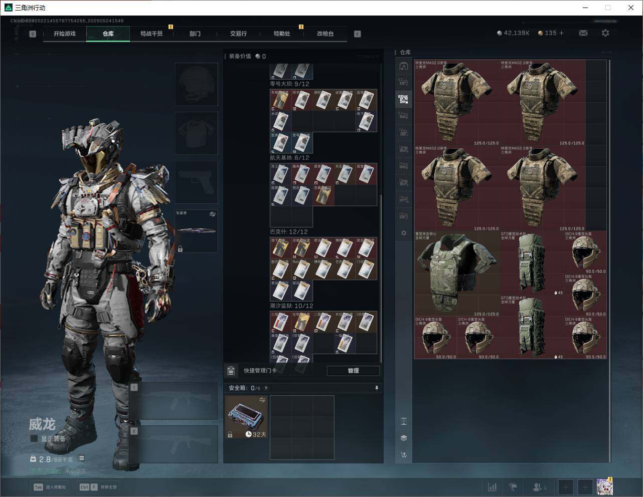Click the safe box case with 32天
Screen dimensions: 643x497
pos(246,417)
